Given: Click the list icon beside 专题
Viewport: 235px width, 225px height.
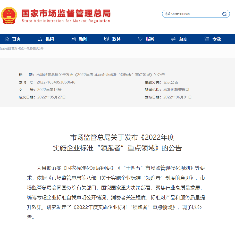Looking at the screenshot, I should 207,39.
